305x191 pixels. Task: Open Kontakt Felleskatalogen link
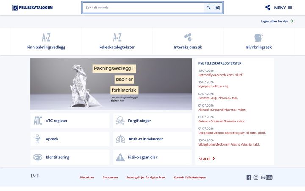(190, 177)
